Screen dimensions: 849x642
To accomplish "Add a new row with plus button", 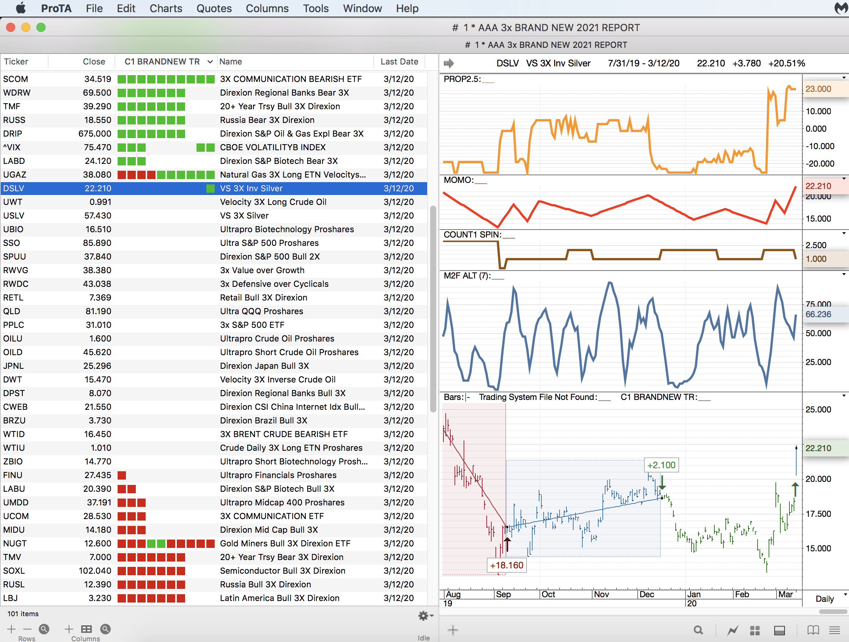I will tap(11, 629).
